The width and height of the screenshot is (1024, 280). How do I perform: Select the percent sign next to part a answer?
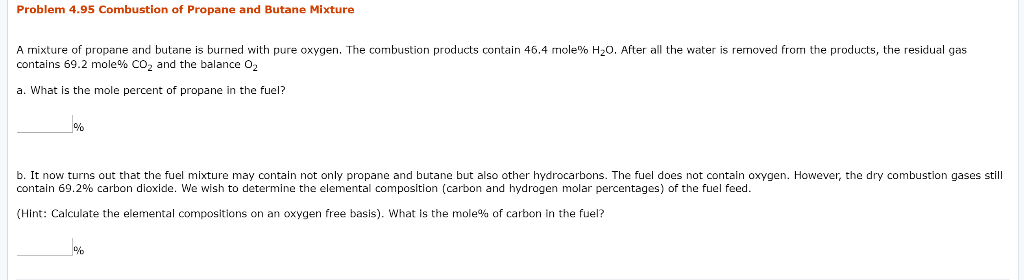coord(79,127)
